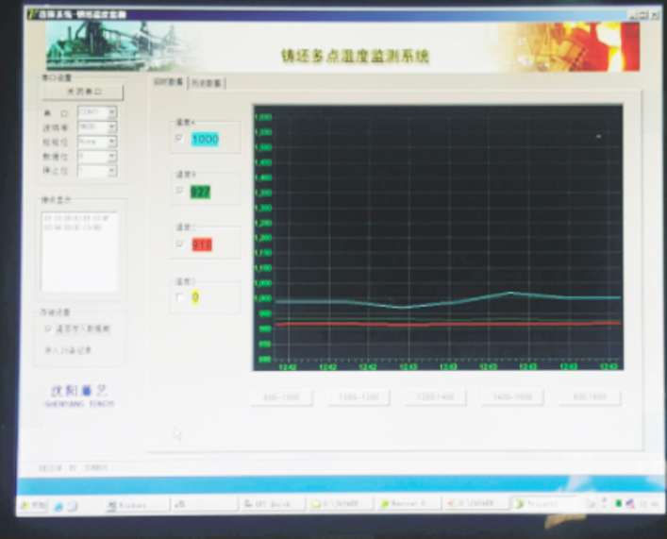Click inside the received data text box
The width and height of the screenshot is (667, 539).
coord(79,250)
